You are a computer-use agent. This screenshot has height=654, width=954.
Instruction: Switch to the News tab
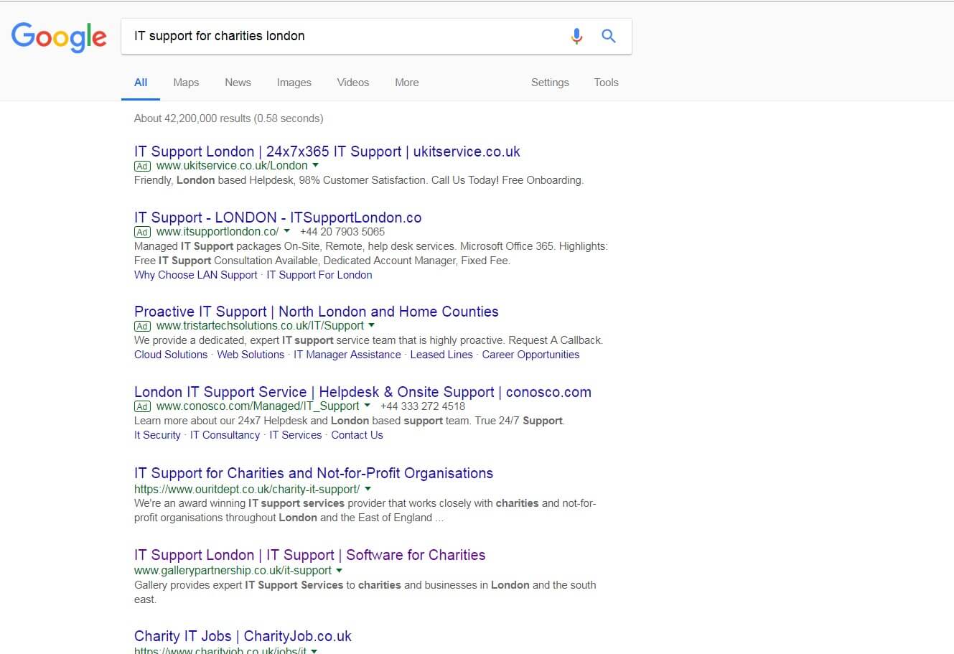coord(238,83)
